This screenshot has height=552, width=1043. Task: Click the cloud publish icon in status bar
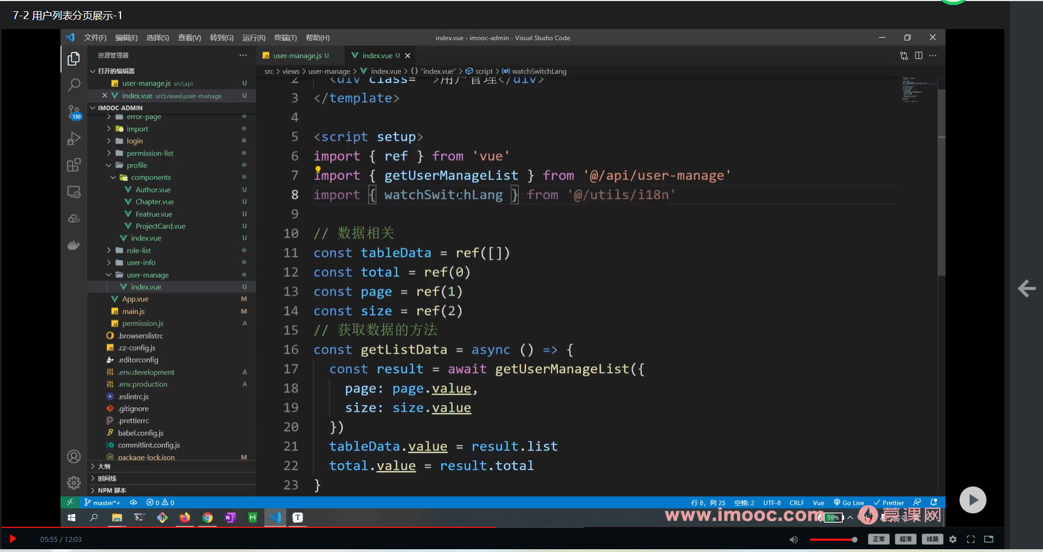click(x=133, y=503)
